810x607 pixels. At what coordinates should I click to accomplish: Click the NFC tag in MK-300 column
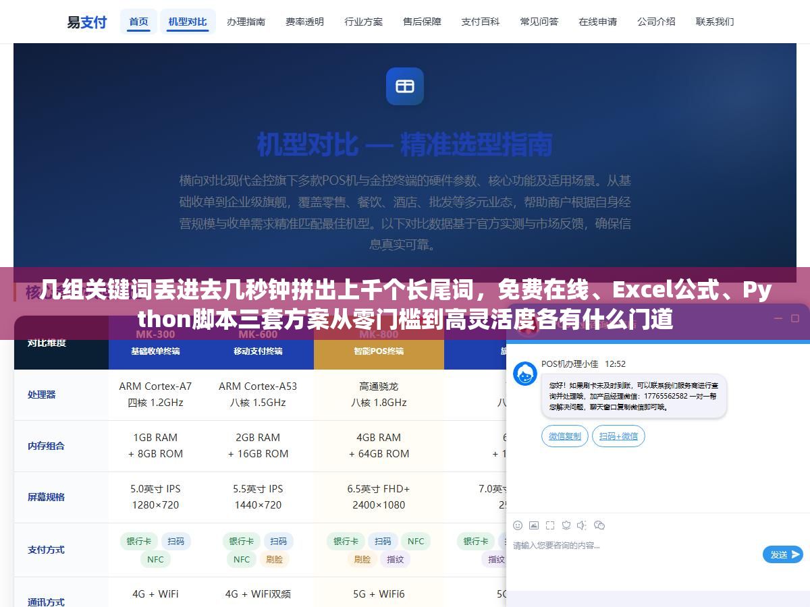point(156,559)
